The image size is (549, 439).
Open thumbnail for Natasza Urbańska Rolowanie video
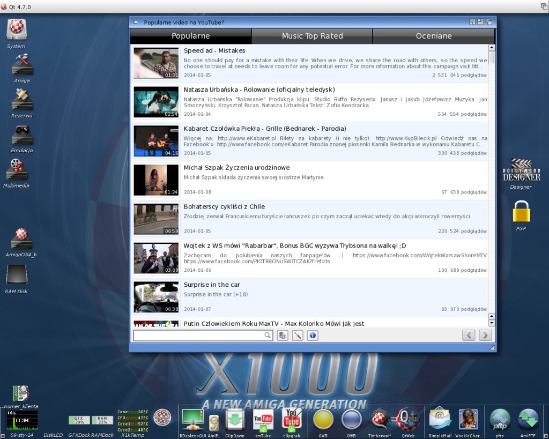coord(156,102)
